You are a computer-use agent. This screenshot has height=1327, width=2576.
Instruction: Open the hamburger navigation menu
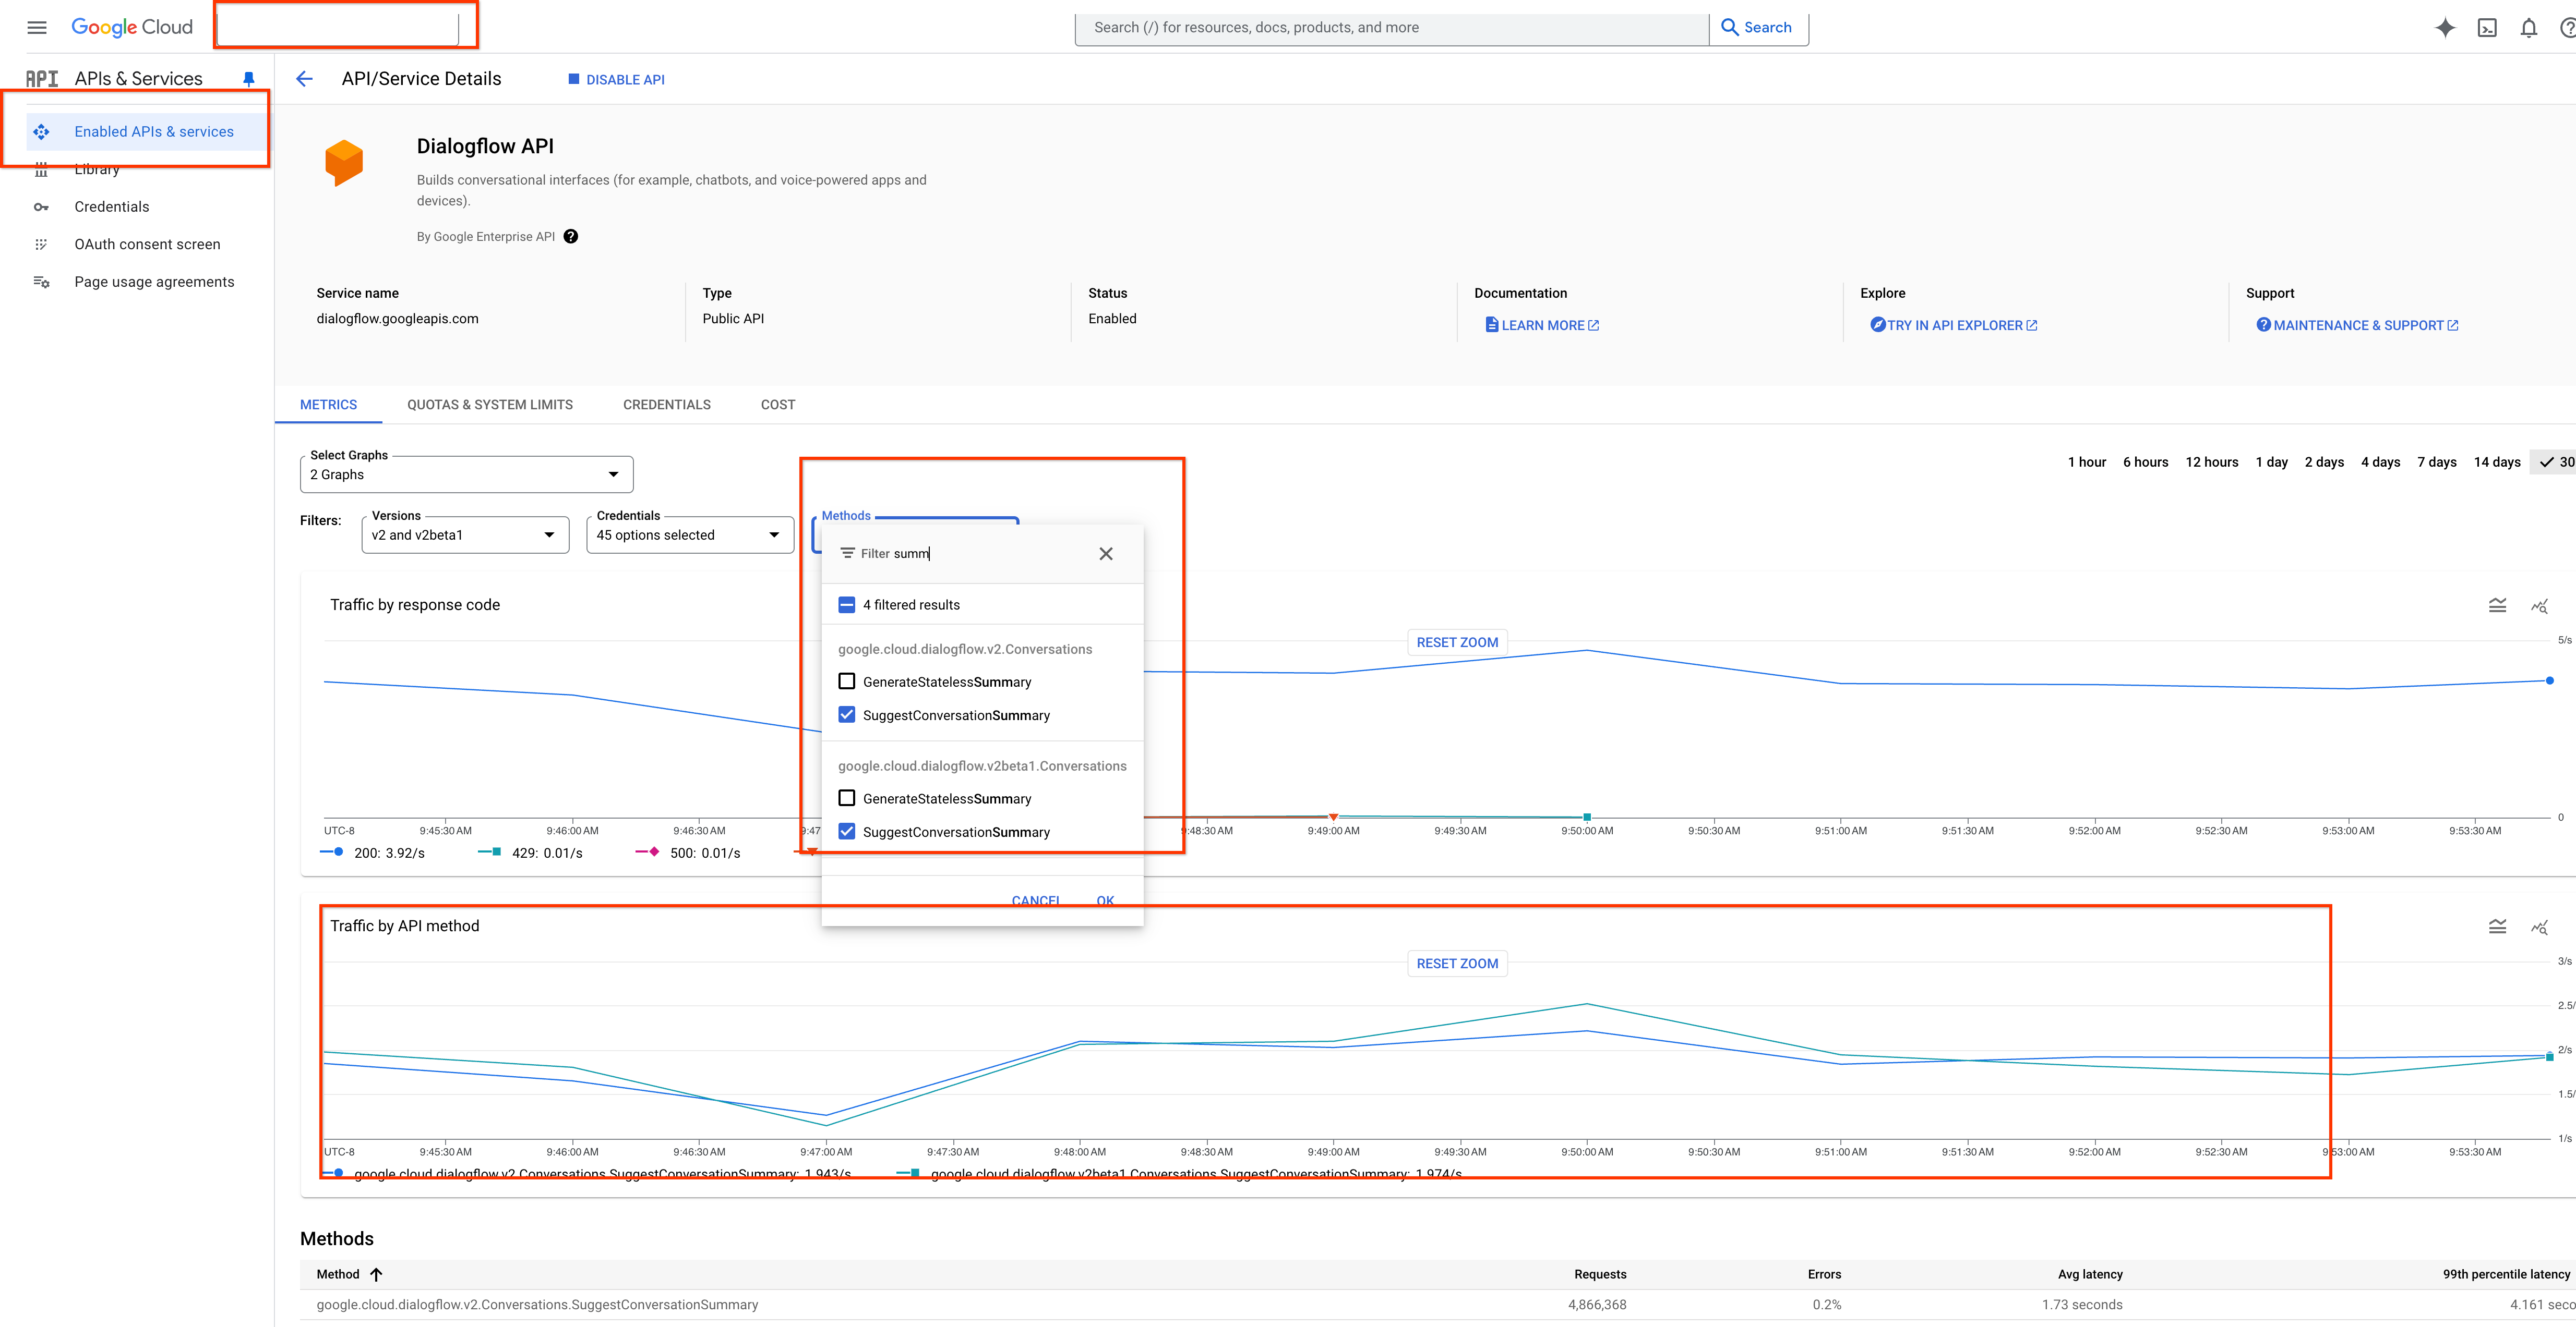pyautogui.click(x=37, y=27)
